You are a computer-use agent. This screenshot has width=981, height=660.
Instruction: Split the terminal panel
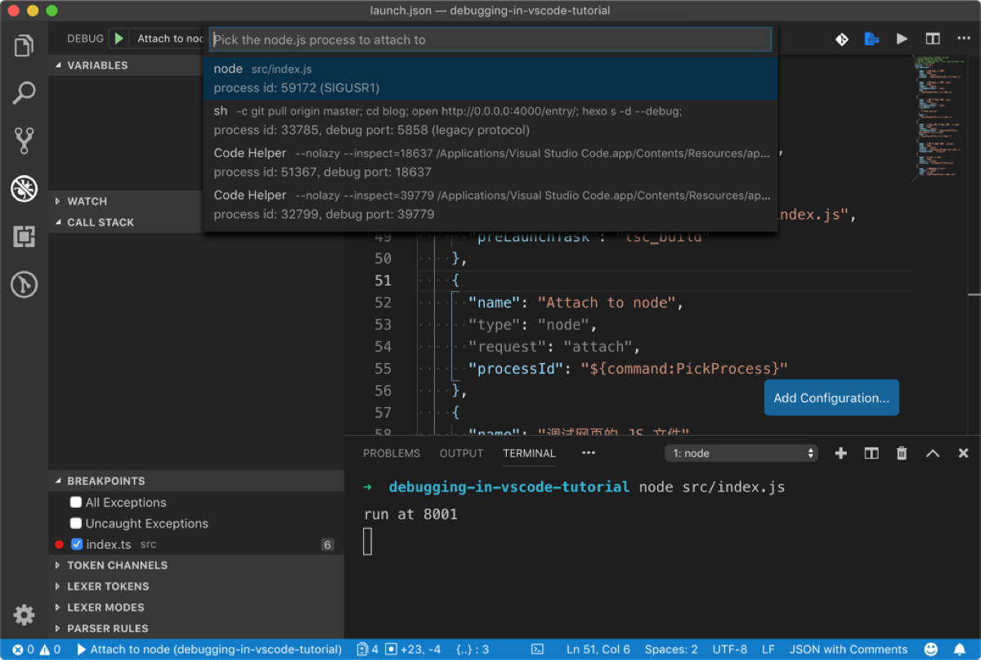[x=871, y=453]
